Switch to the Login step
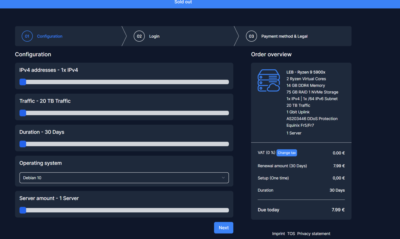This screenshot has width=400, height=239. pyautogui.click(x=154, y=36)
